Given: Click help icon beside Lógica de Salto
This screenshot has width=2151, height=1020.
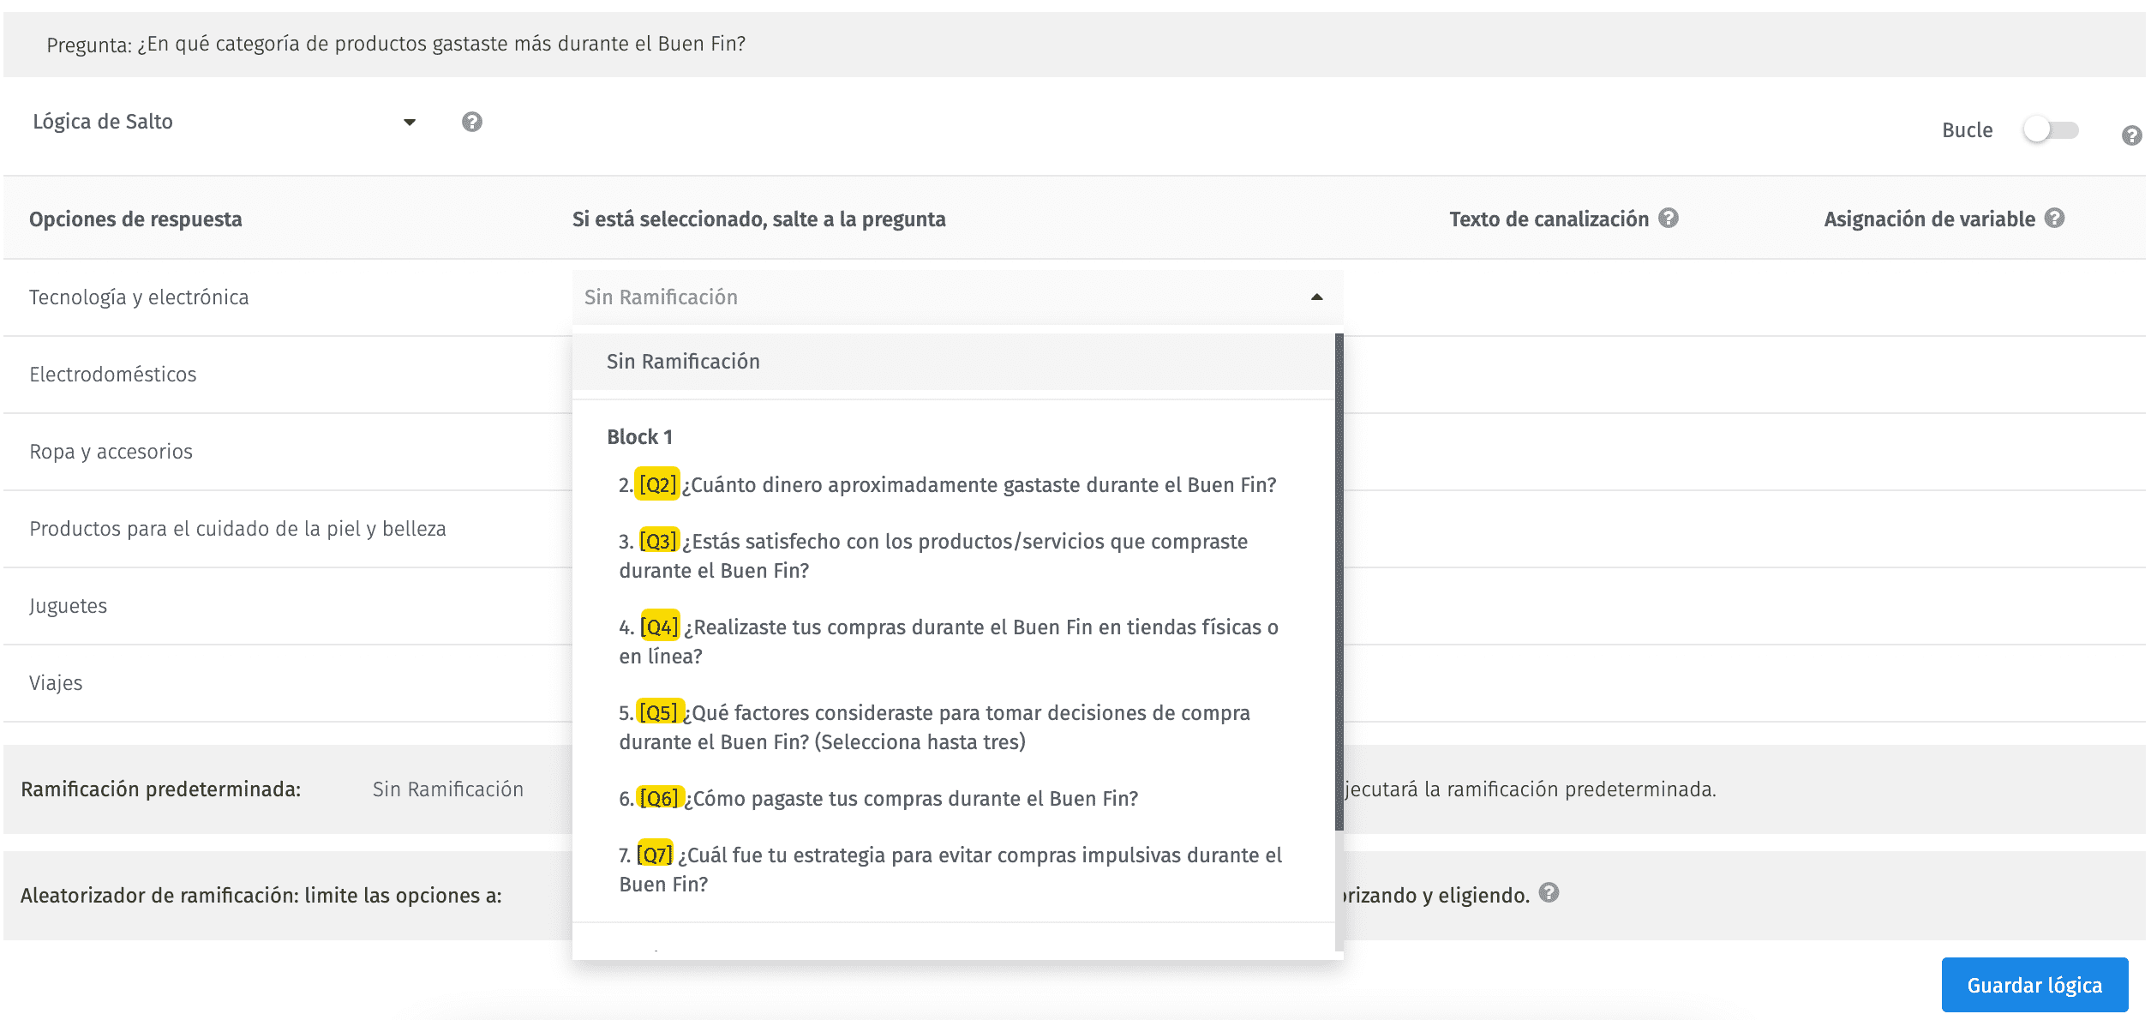Looking at the screenshot, I should [471, 122].
